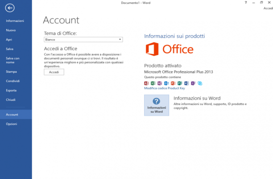Click the Prodotto attivato text
This screenshot has width=273, height=179.
pyautogui.click(x=163, y=66)
